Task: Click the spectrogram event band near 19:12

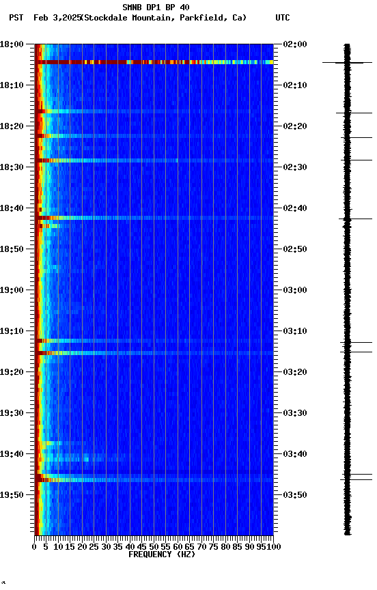Action: pyautogui.click(x=154, y=341)
